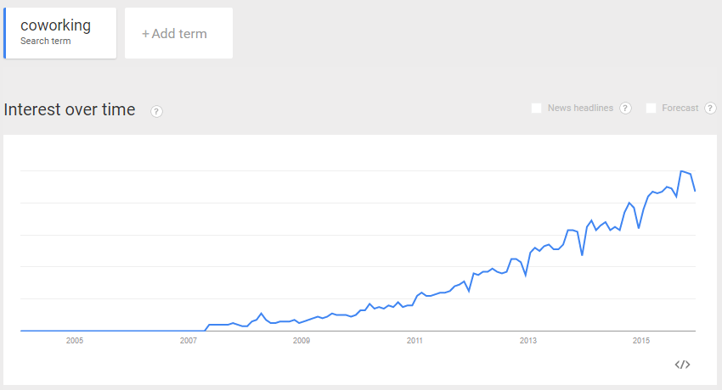The height and width of the screenshot is (390, 722).
Task: Click help icon beside News headlines
Action: point(625,108)
